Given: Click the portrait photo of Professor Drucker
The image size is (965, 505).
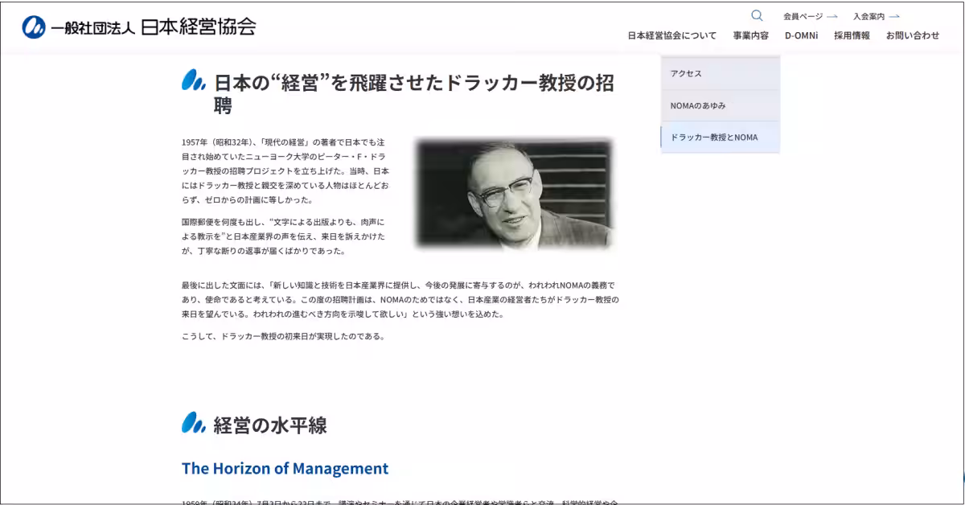Looking at the screenshot, I should tap(515, 193).
